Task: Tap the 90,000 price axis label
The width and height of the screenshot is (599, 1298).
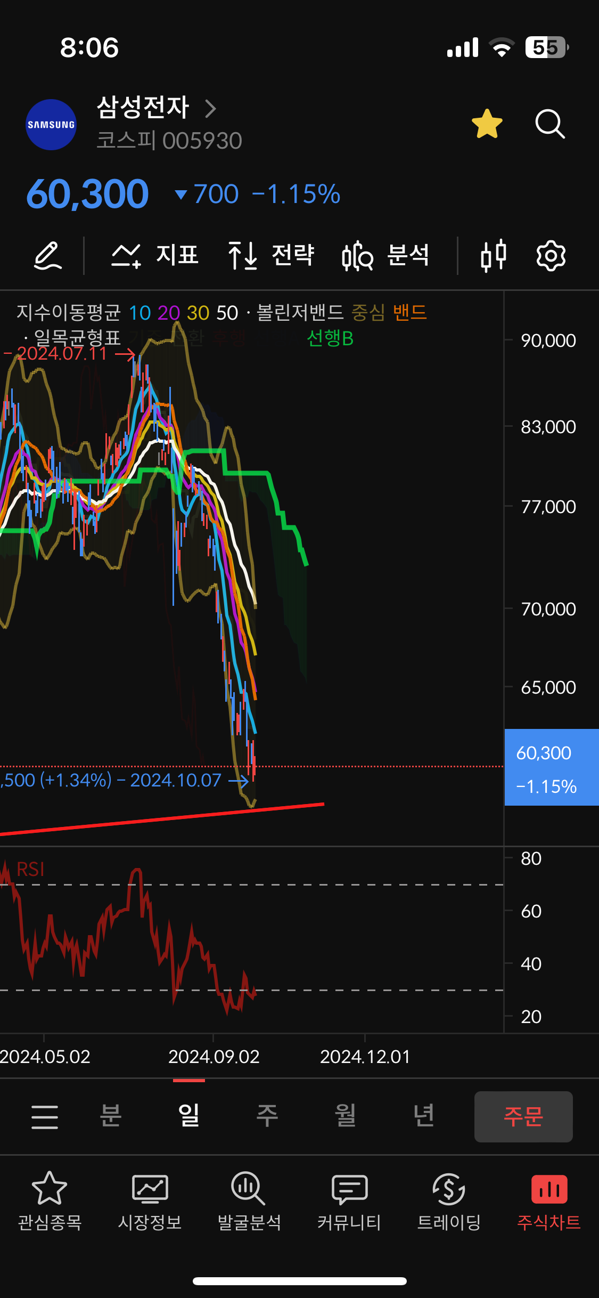Action: 548,340
